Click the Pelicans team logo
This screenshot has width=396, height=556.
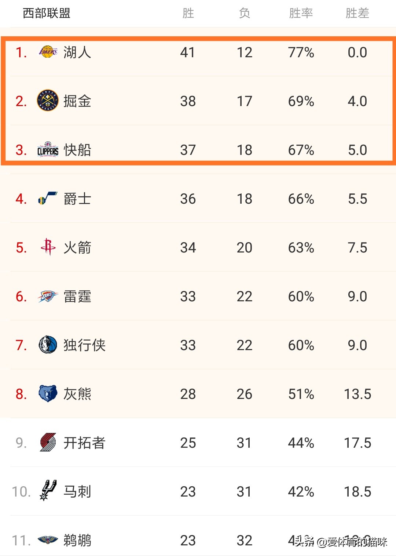48,540
